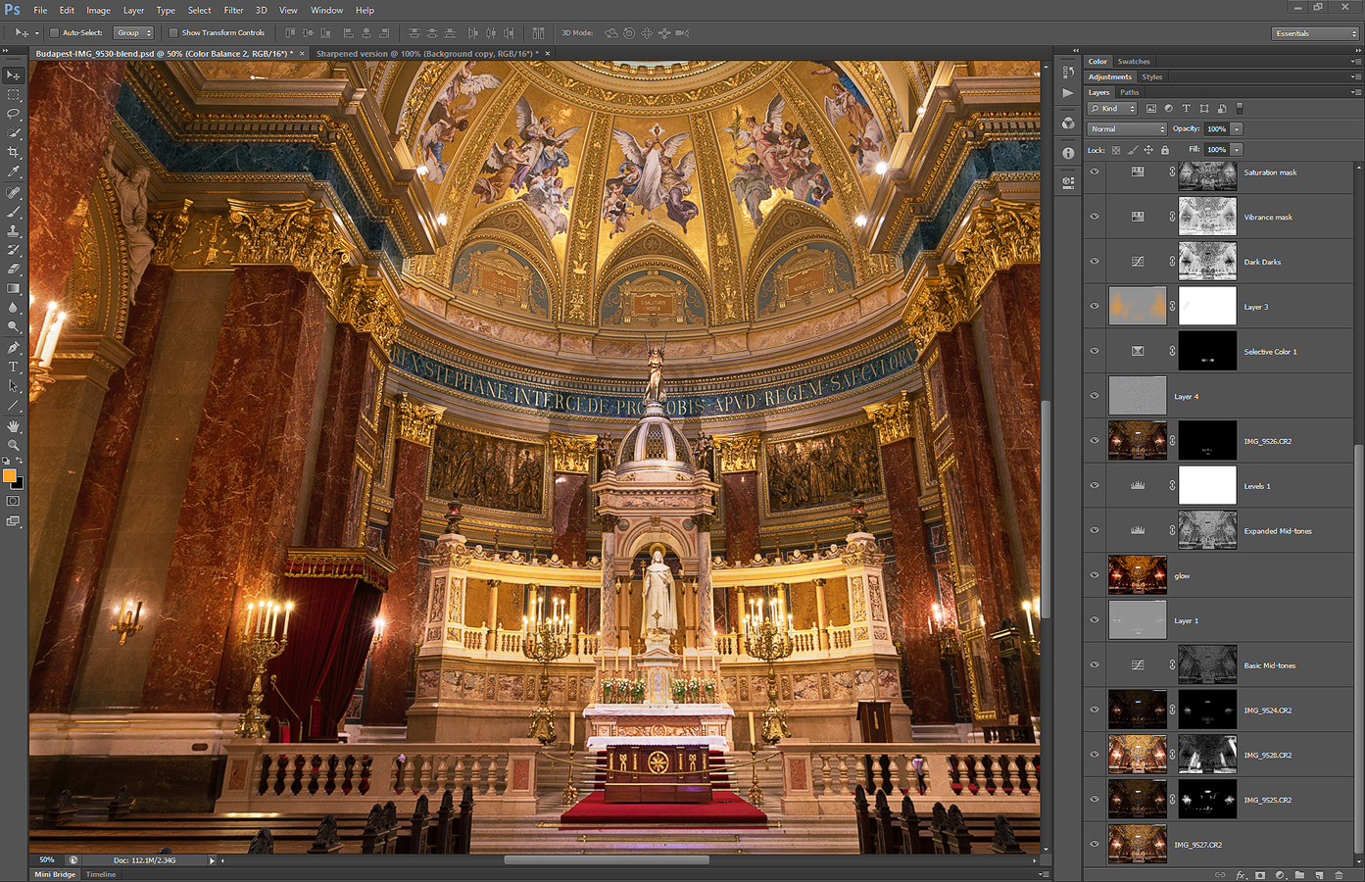Hide the glow layer
The height and width of the screenshot is (882, 1365).
click(x=1095, y=575)
